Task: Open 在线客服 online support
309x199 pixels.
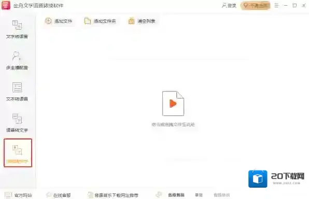Action: (x=59, y=195)
